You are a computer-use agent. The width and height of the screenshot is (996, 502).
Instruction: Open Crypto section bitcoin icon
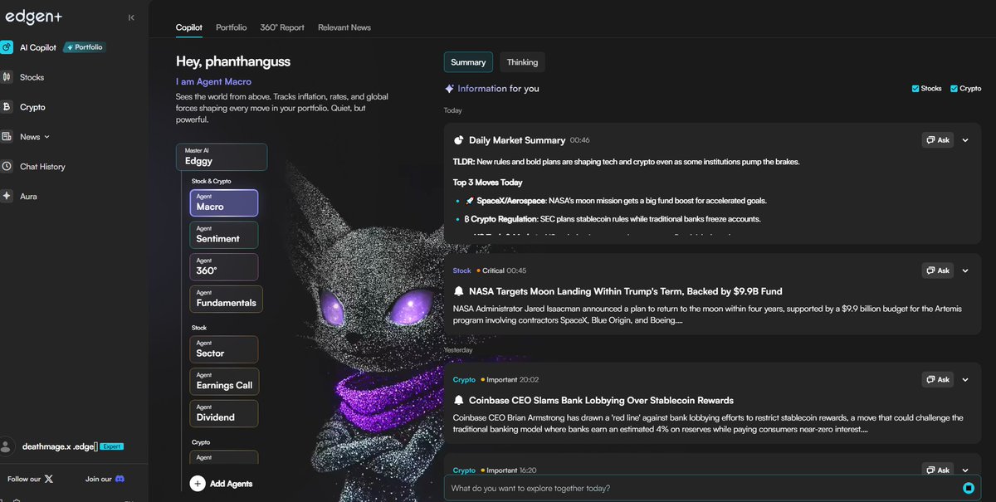point(7,107)
